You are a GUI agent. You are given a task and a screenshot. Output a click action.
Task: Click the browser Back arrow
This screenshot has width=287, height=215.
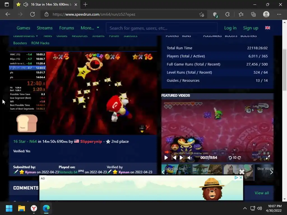pos(8,14)
